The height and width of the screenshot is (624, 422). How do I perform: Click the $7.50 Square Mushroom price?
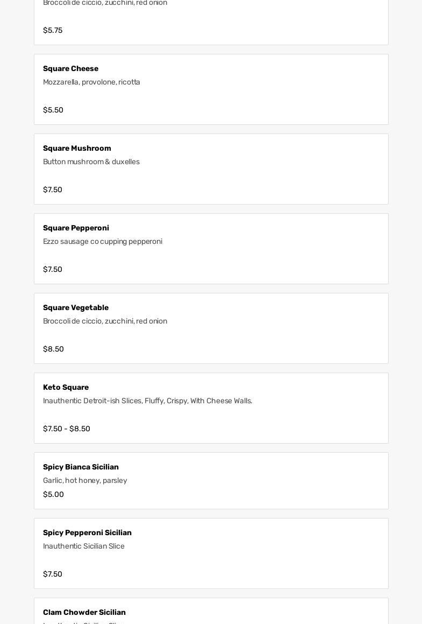click(x=53, y=190)
